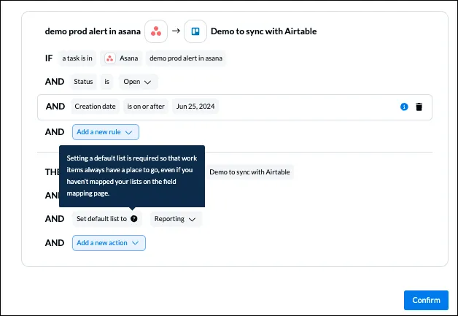This screenshot has height=316, width=458.
Task: Click the Creation date field chip
Action: [96, 107]
